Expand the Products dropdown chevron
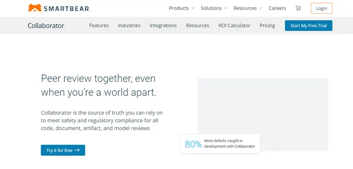 [x=193, y=8]
